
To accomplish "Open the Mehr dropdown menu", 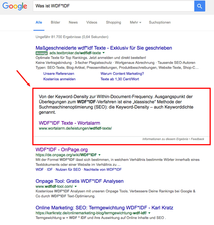I will pos(135,22).
